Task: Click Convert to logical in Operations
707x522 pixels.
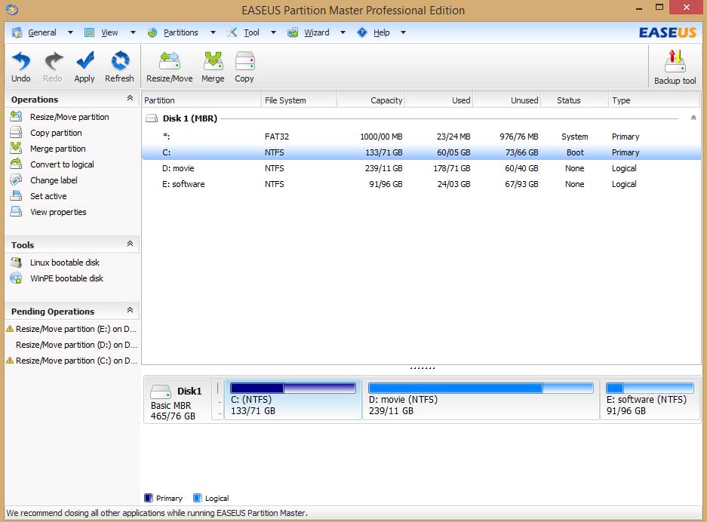Action: 62,164
